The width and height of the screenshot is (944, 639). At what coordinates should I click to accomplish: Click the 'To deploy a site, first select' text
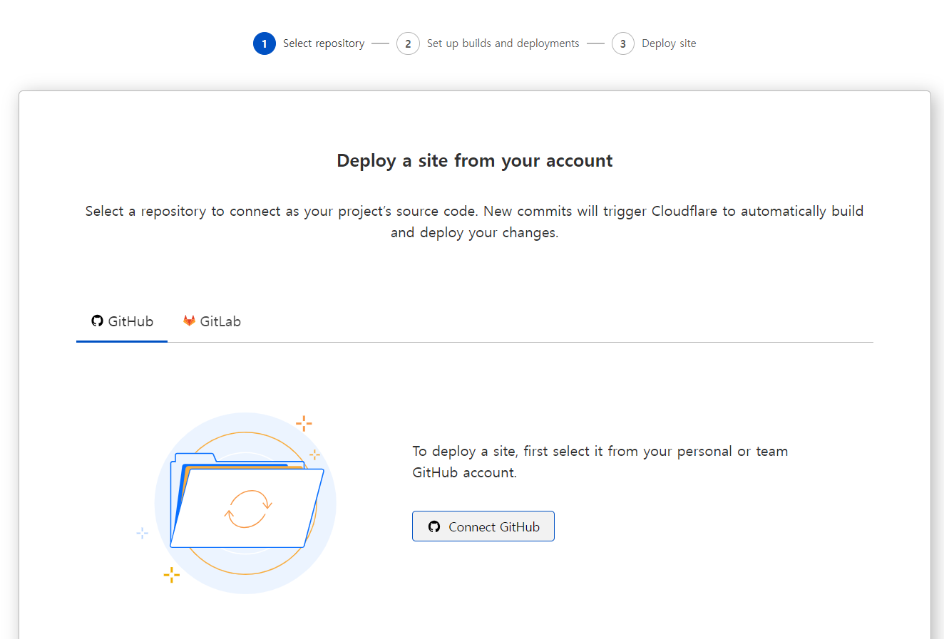click(600, 462)
